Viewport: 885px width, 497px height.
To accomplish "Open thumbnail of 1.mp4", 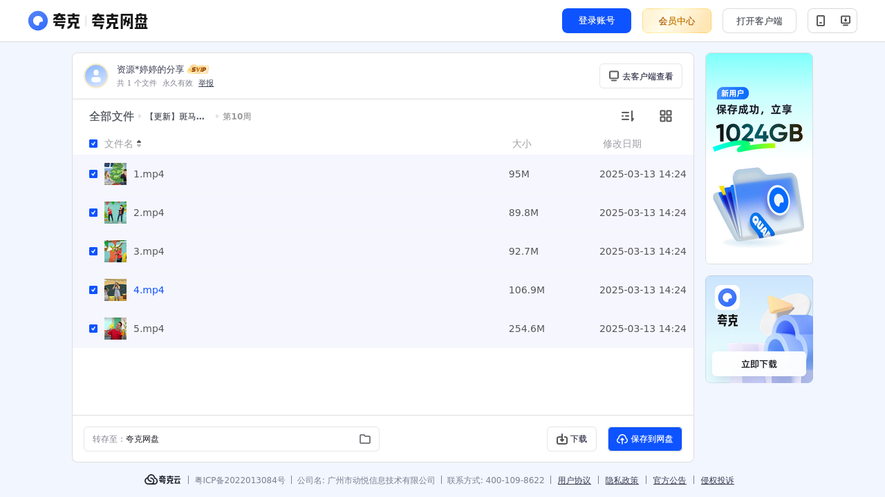I will [x=115, y=174].
